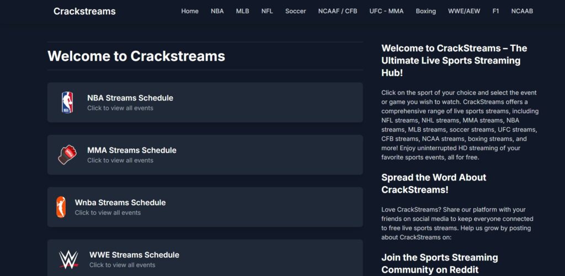Open the NCAAF / CFB menu item

pos(338,11)
